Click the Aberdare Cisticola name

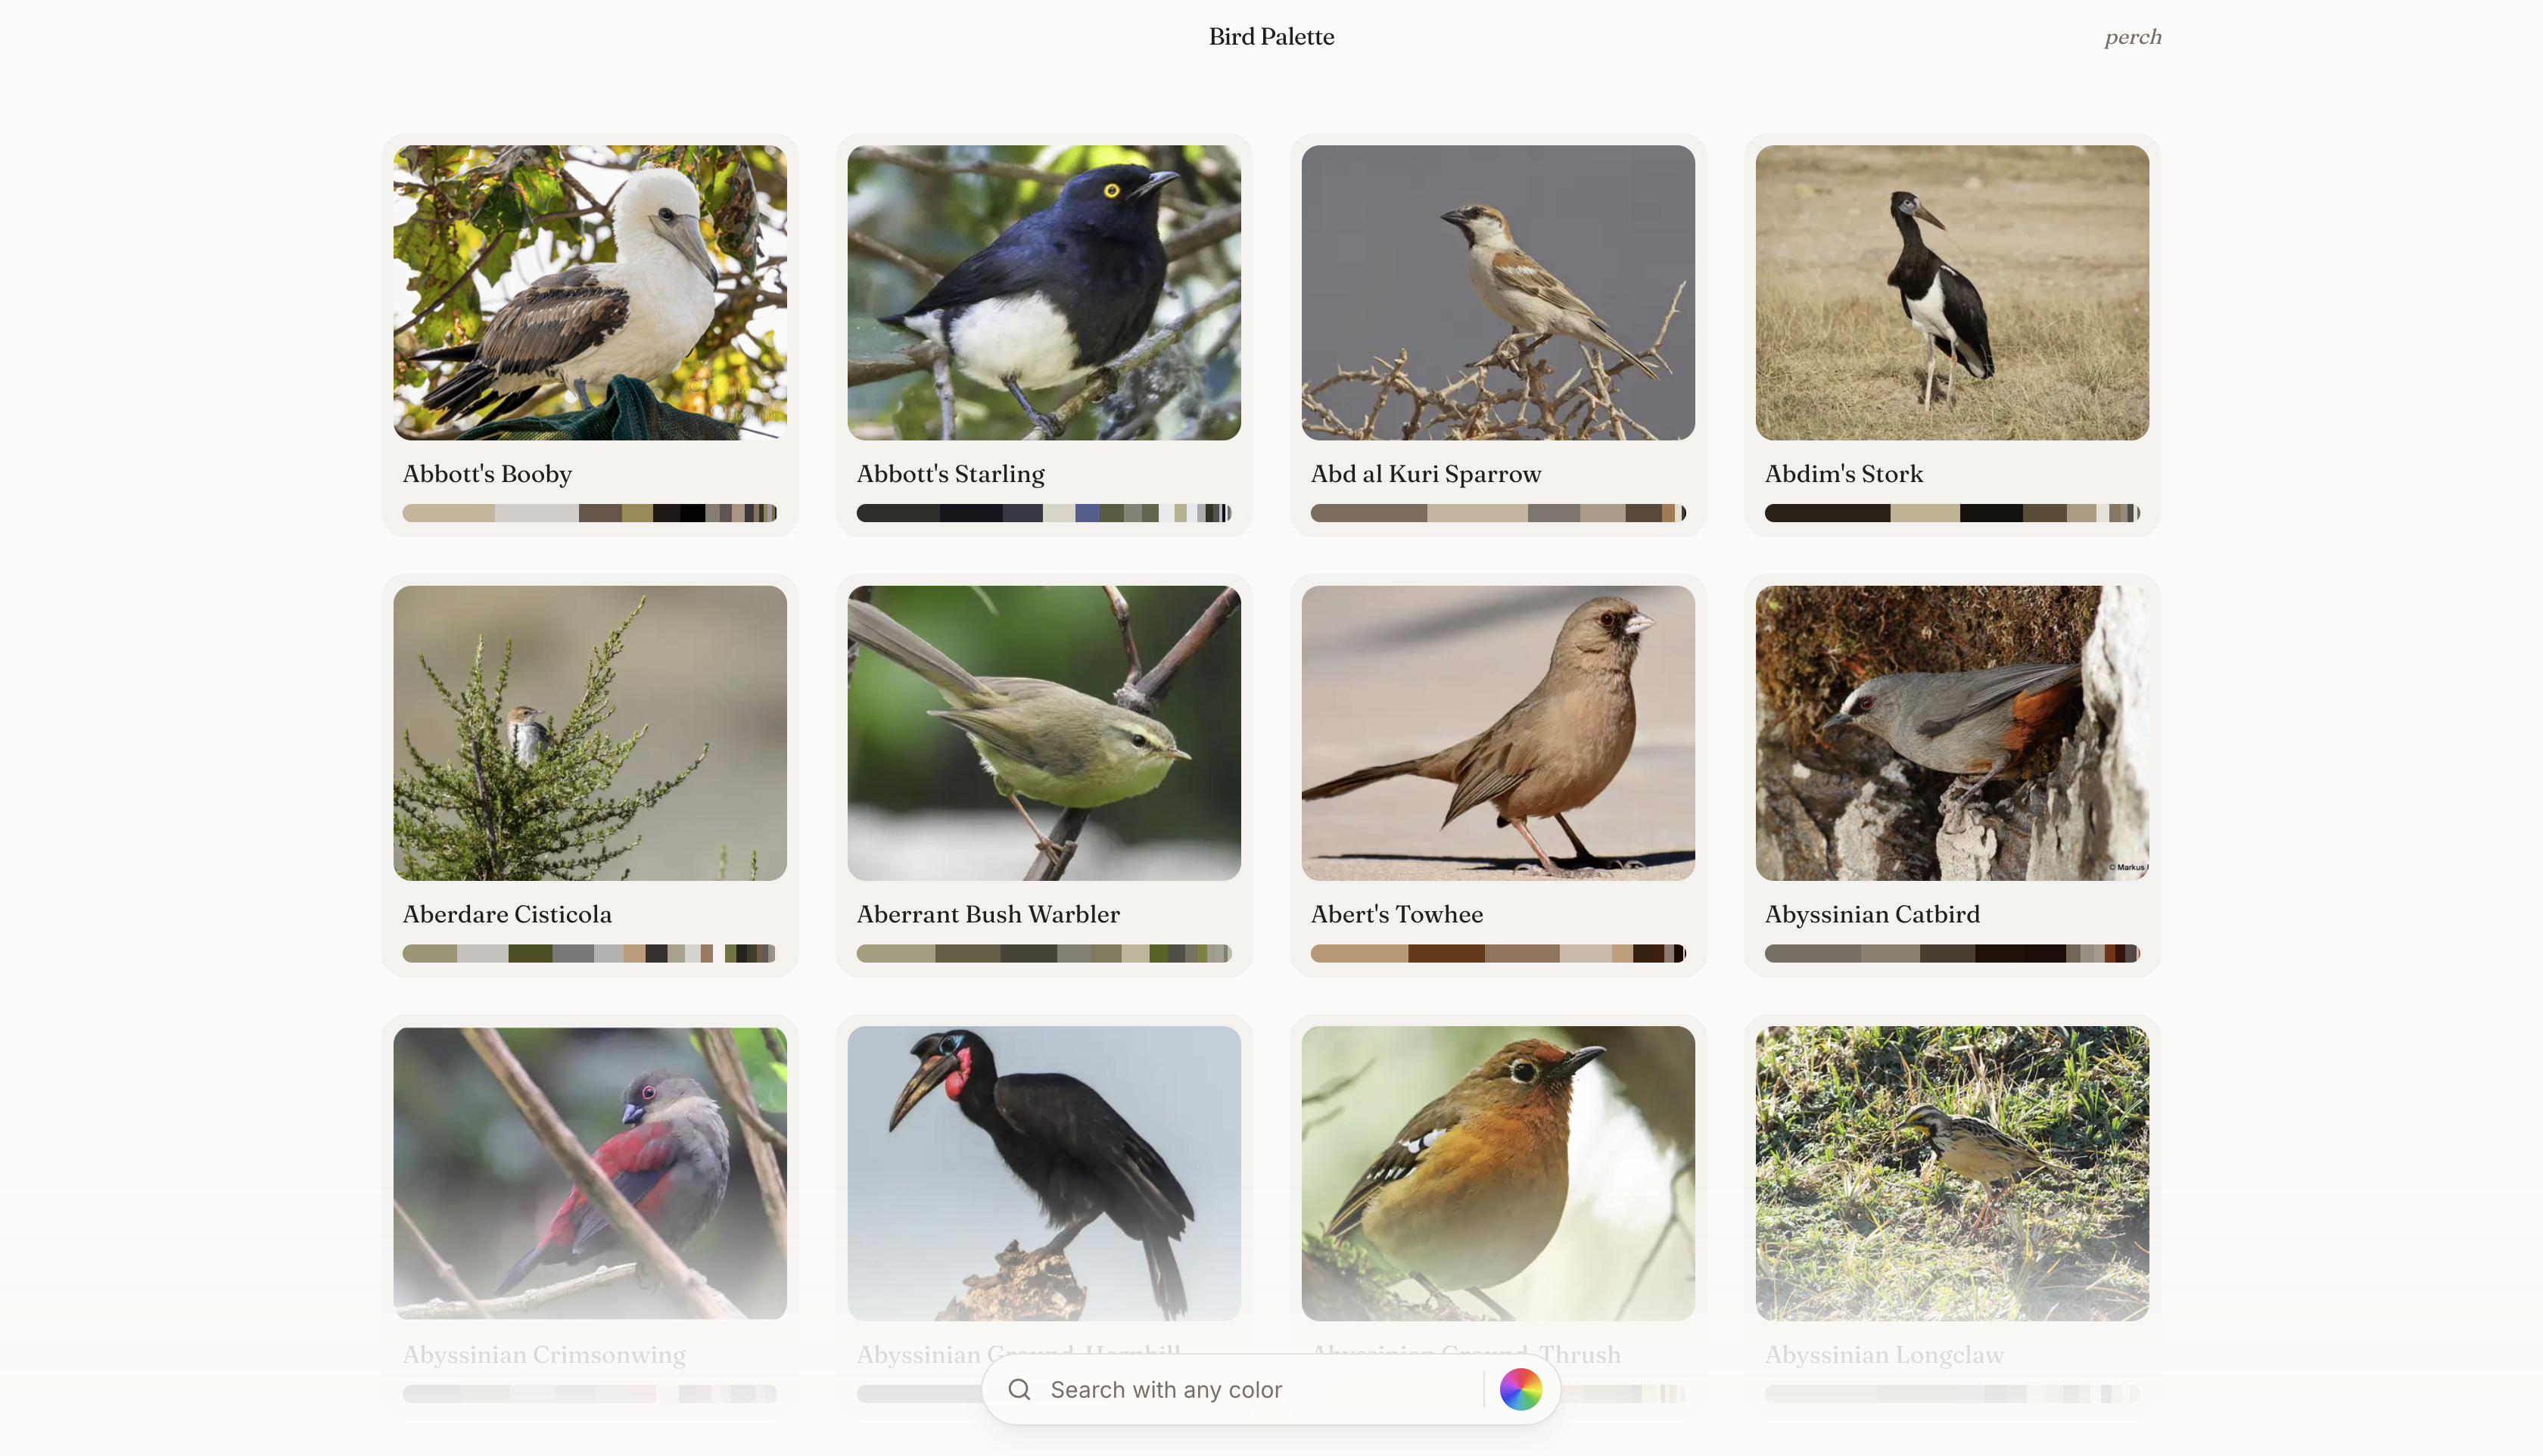[507, 914]
